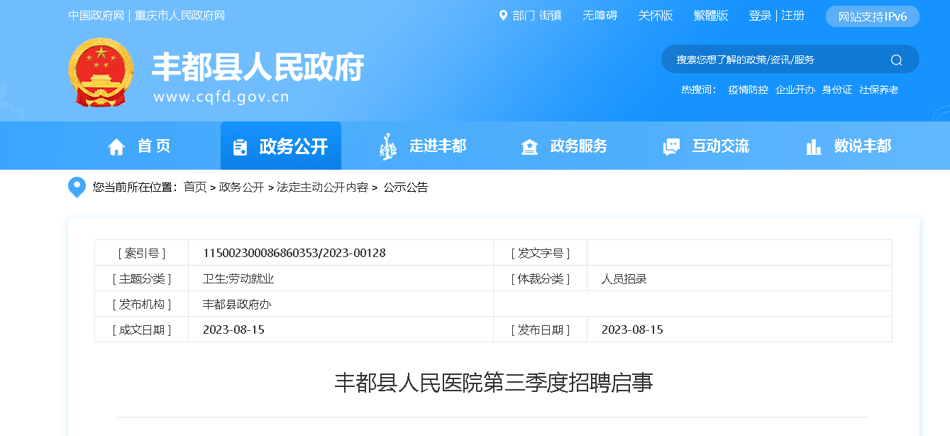Click the document icon beside 政务公开
Viewport: 950px width, 436px height.
(x=241, y=146)
